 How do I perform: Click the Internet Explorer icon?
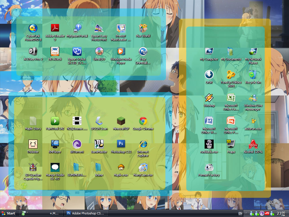[x=143, y=144]
